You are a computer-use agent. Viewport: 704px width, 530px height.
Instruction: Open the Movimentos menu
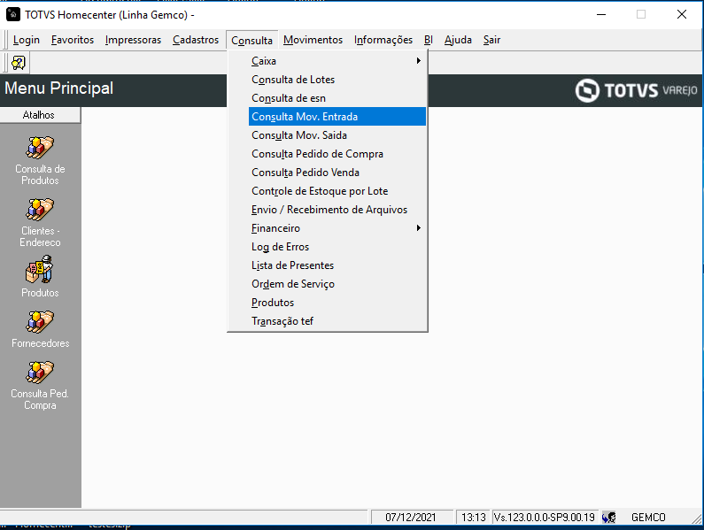pyautogui.click(x=313, y=40)
